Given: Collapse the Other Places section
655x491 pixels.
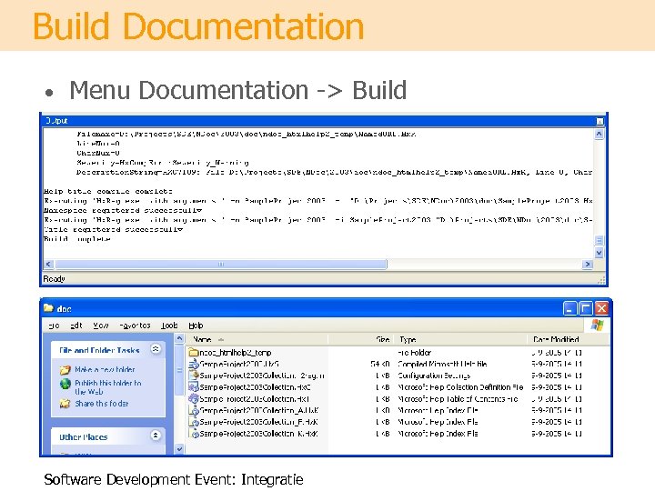Looking at the screenshot, I should click(x=156, y=436).
